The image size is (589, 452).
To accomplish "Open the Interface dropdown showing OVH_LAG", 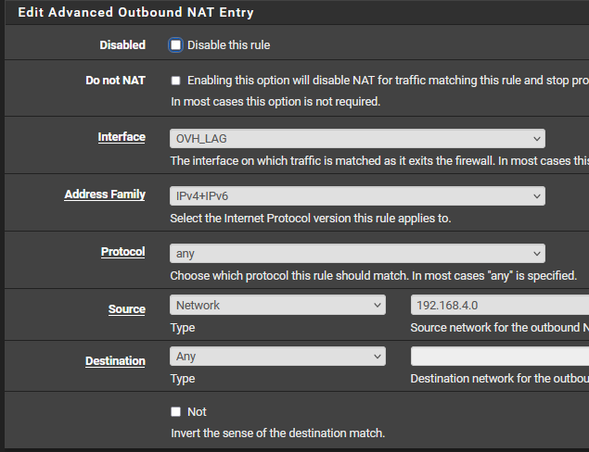I will (x=357, y=138).
